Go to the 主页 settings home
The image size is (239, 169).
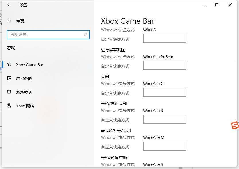click(x=20, y=21)
